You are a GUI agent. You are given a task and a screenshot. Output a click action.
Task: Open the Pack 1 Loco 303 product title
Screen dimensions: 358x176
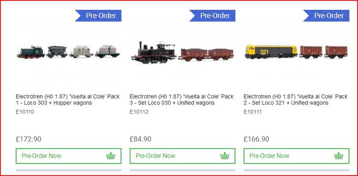tap(68, 100)
